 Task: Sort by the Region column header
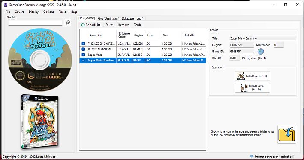[138, 35]
